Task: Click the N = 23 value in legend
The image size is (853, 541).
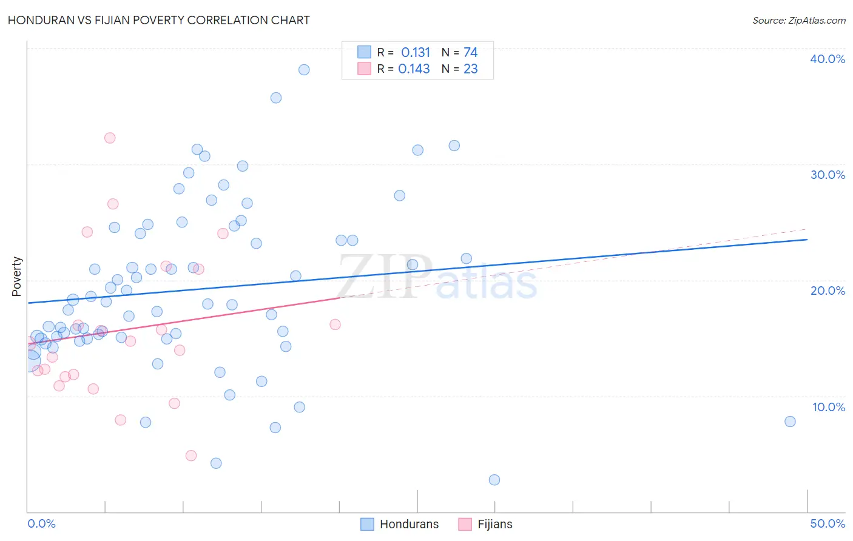Action: tap(459, 69)
